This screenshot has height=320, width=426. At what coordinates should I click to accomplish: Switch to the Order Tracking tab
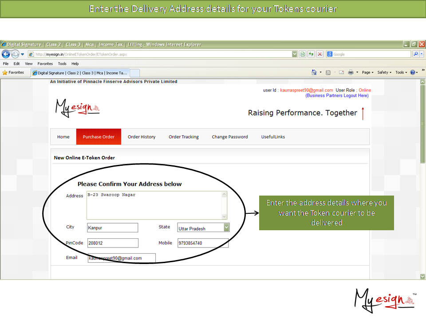184,137
